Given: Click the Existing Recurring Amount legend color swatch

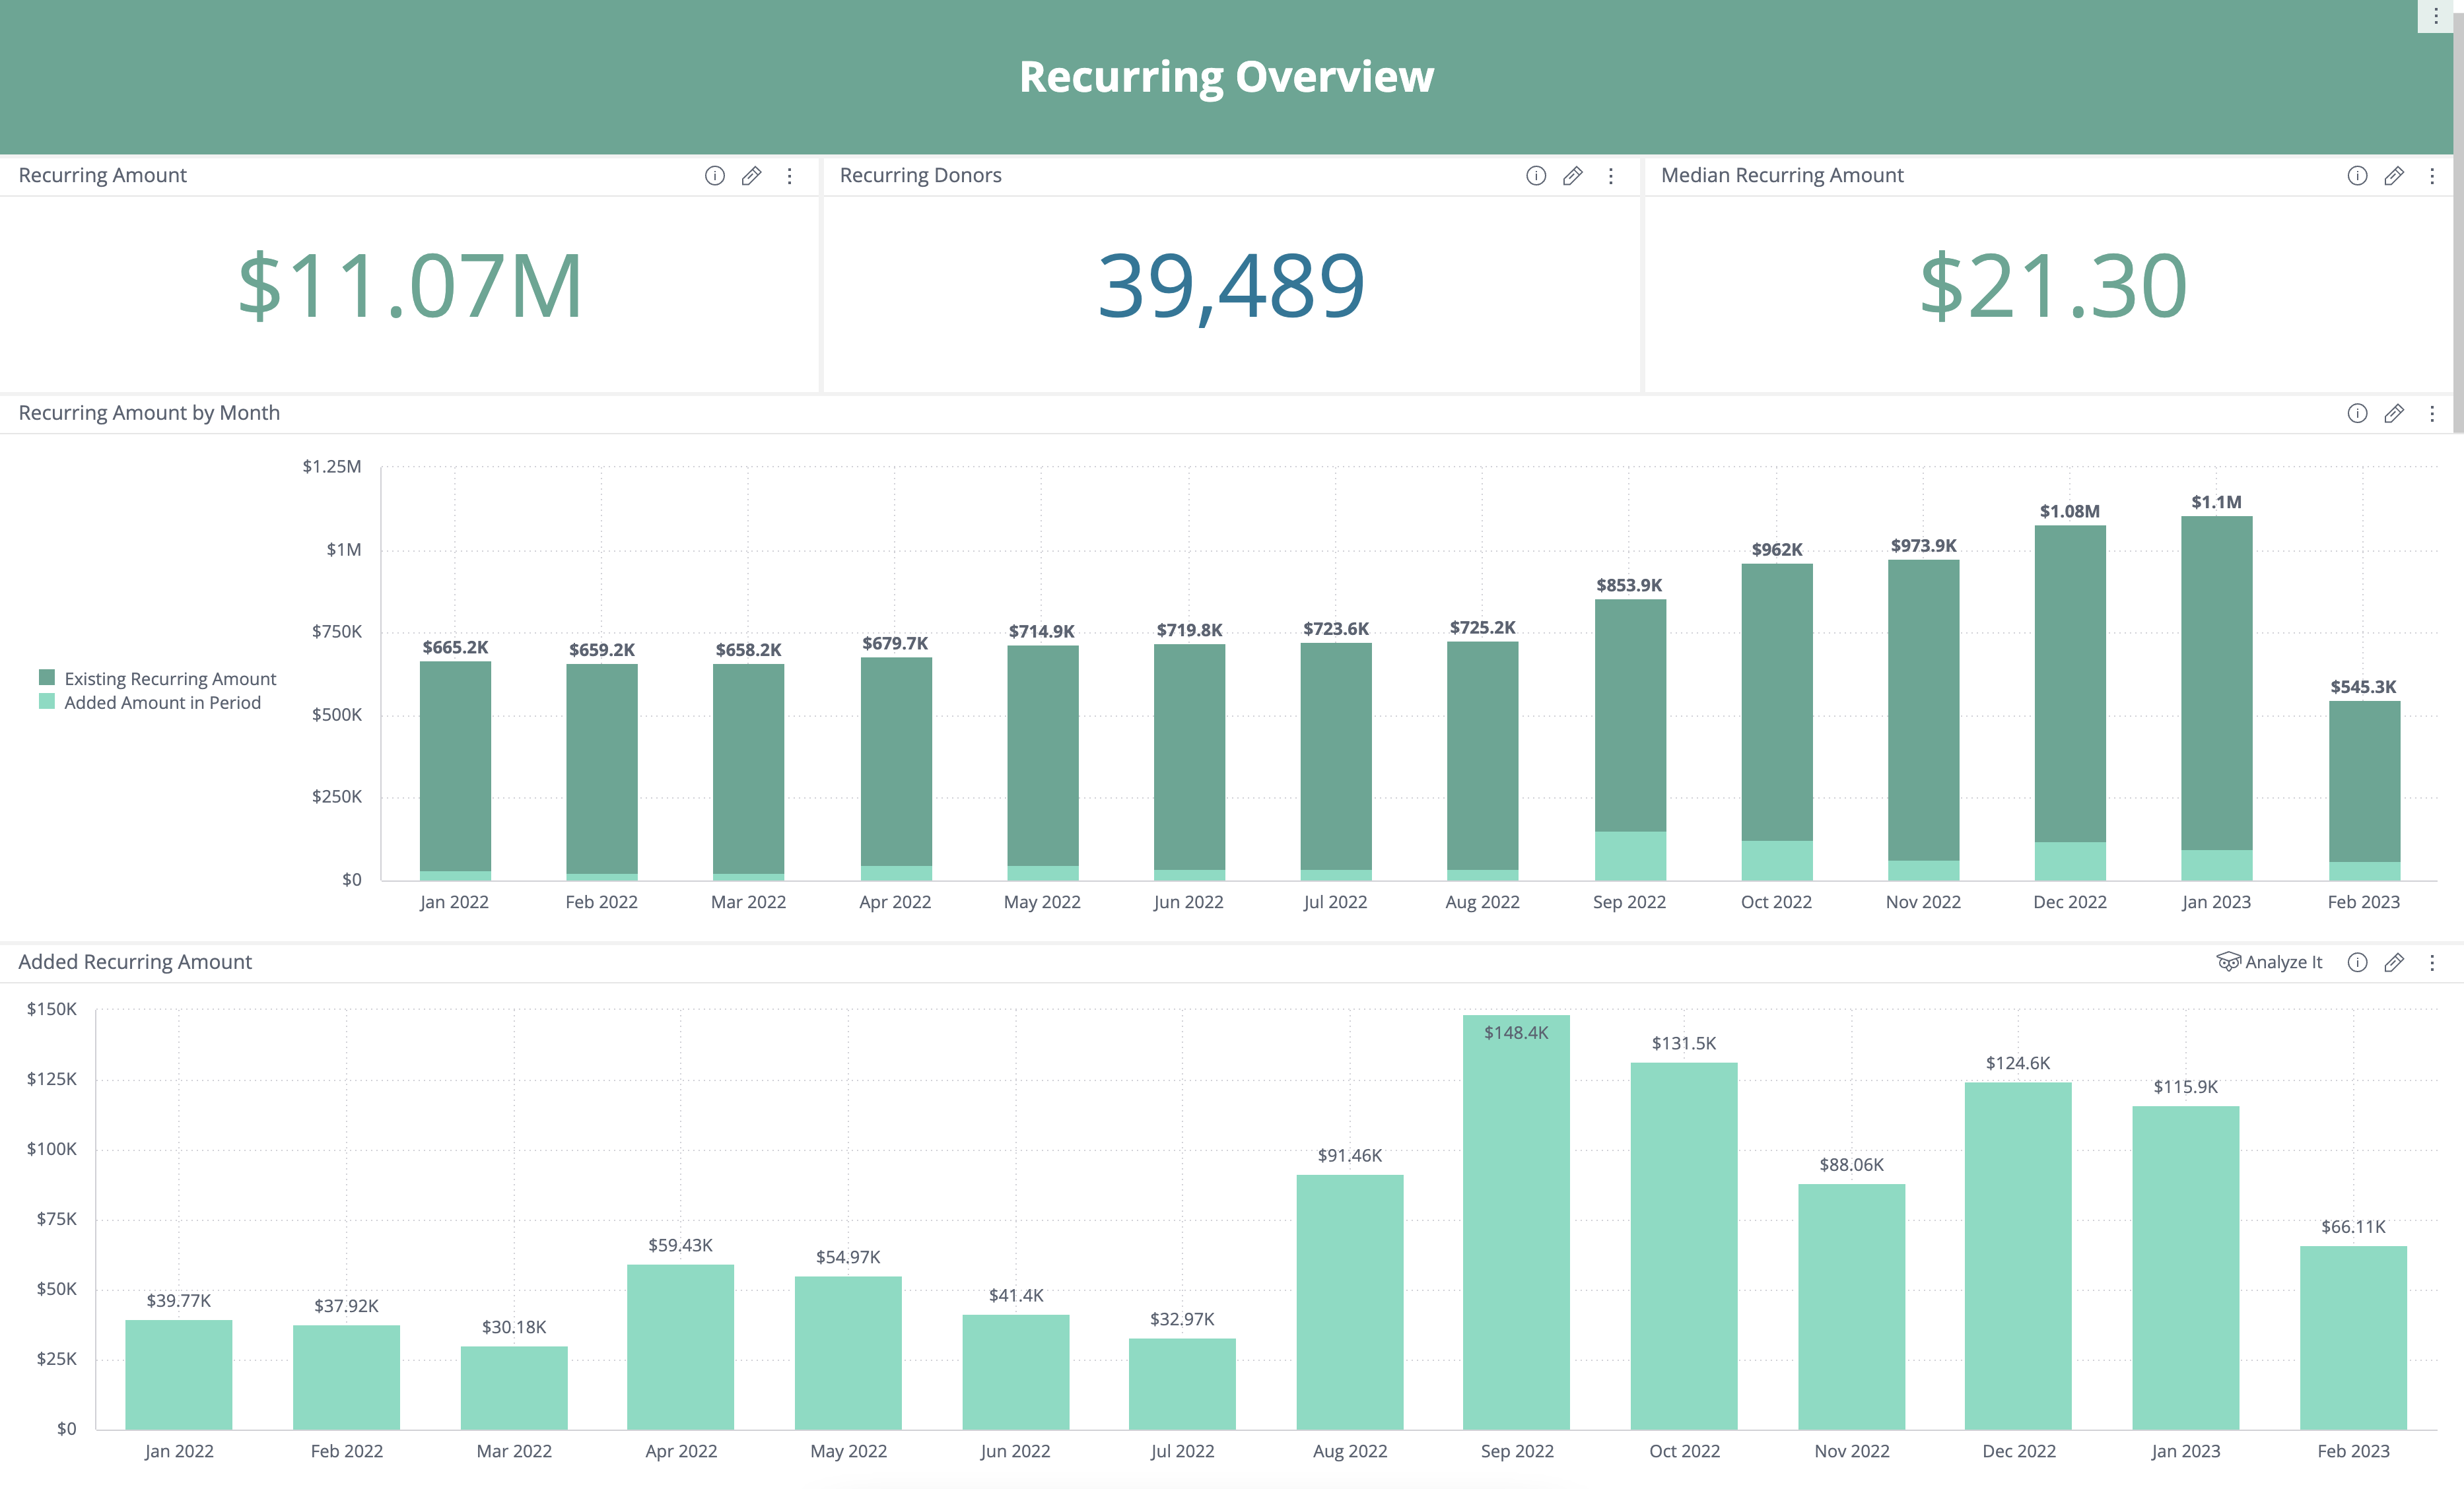Looking at the screenshot, I should [46, 678].
